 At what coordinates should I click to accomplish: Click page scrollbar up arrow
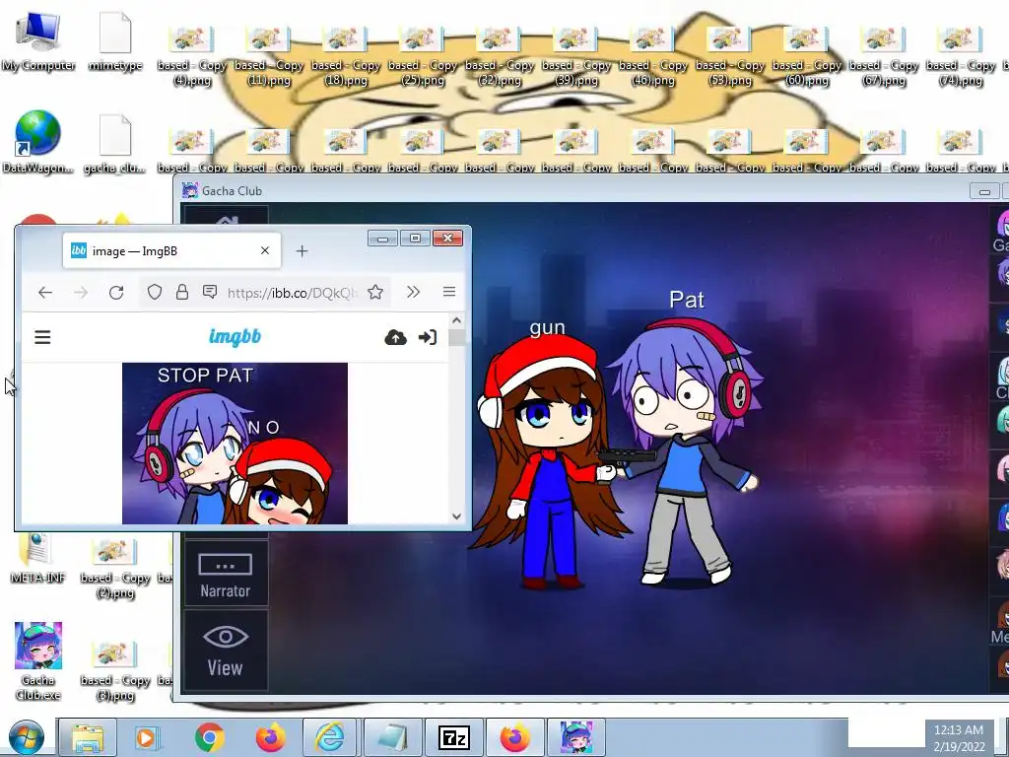(457, 320)
